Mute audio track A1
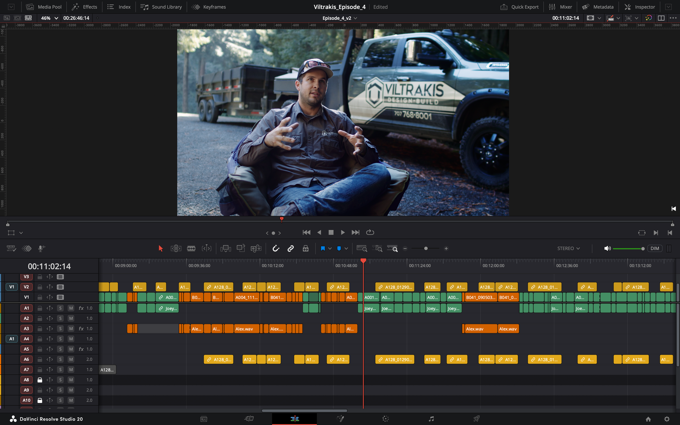Viewport: 680px width, 425px height. click(x=71, y=308)
